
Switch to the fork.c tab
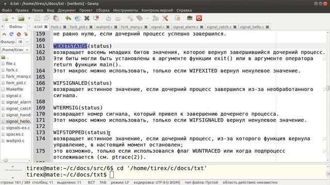click(x=56, y=27)
